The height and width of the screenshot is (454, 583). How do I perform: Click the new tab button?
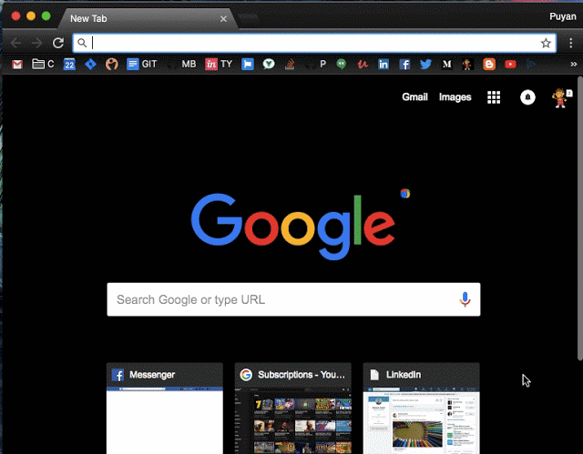pos(248,17)
